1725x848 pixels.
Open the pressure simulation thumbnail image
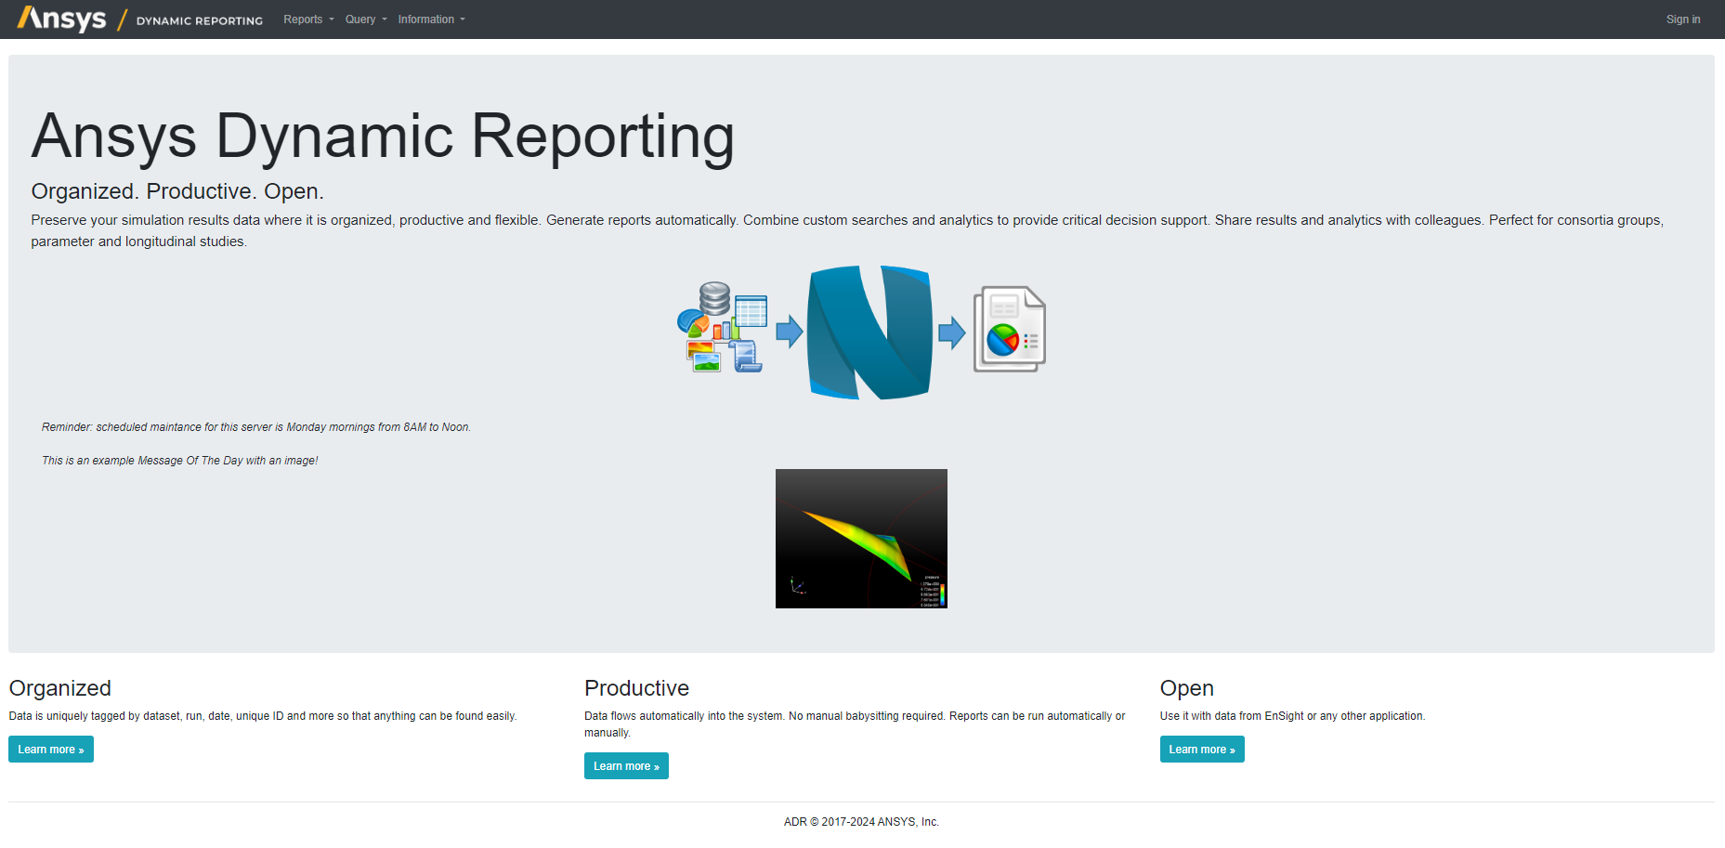click(861, 539)
